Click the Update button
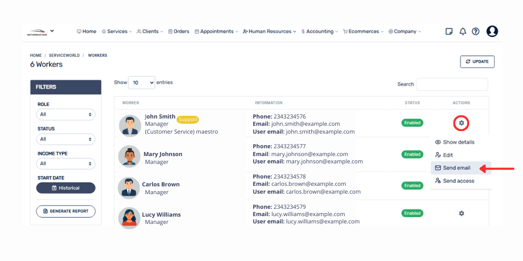The width and height of the screenshot is (523, 261). [477, 62]
